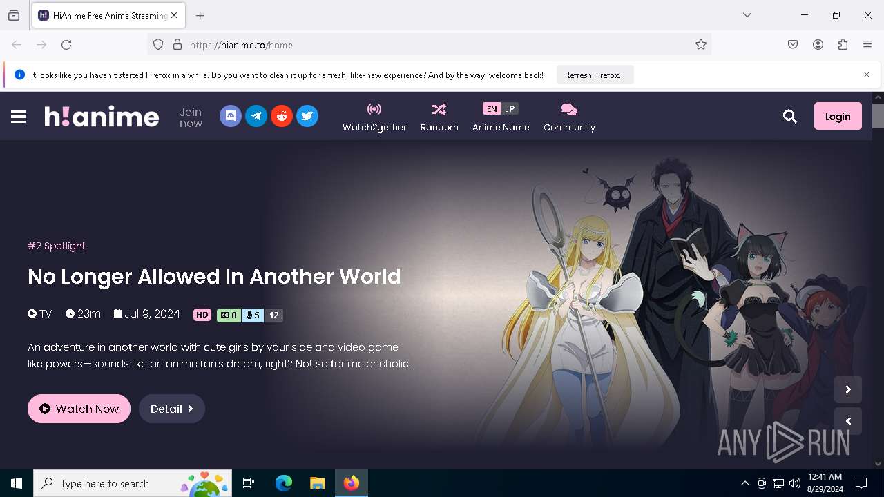Open the volume speaker tray icon

(795, 483)
